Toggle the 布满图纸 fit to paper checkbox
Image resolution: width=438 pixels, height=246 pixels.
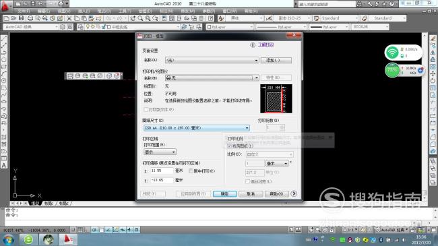click(230, 146)
